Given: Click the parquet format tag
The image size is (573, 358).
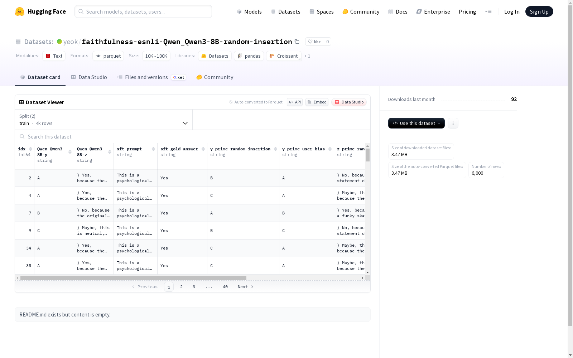Looking at the screenshot, I should click(108, 56).
